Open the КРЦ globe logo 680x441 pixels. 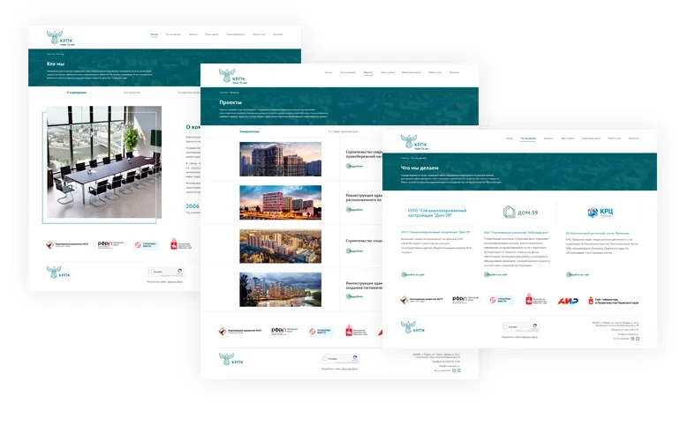point(601,213)
